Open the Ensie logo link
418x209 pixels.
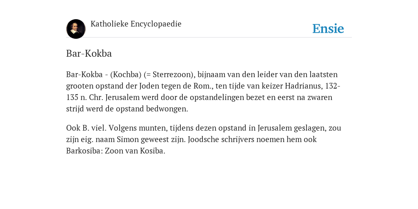click(x=328, y=29)
